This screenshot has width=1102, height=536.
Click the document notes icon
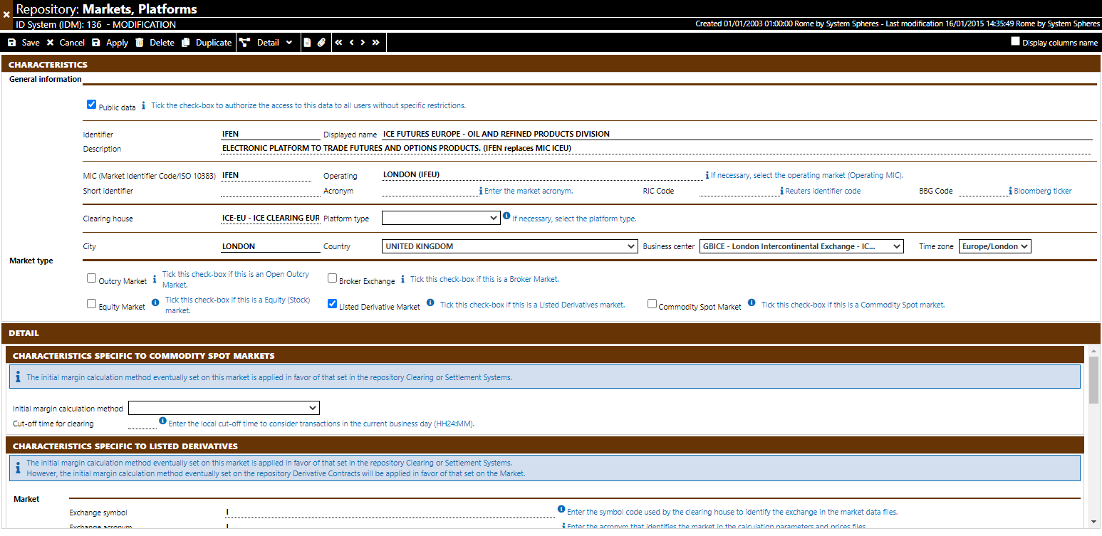point(308,43)
